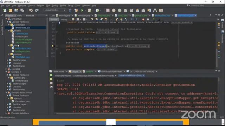Click the Redo arrow icon

tap(37, 10)
